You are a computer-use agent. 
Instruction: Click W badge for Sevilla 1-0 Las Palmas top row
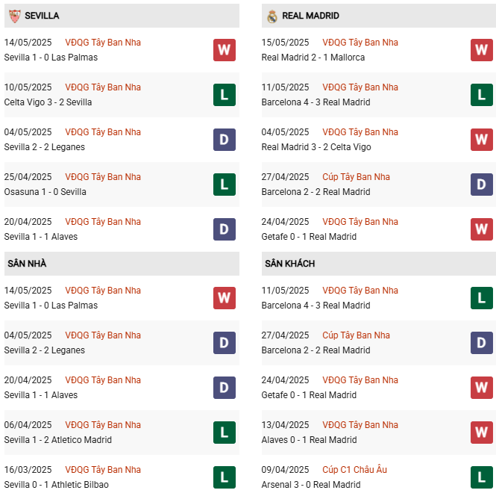(x=225, y=50)
